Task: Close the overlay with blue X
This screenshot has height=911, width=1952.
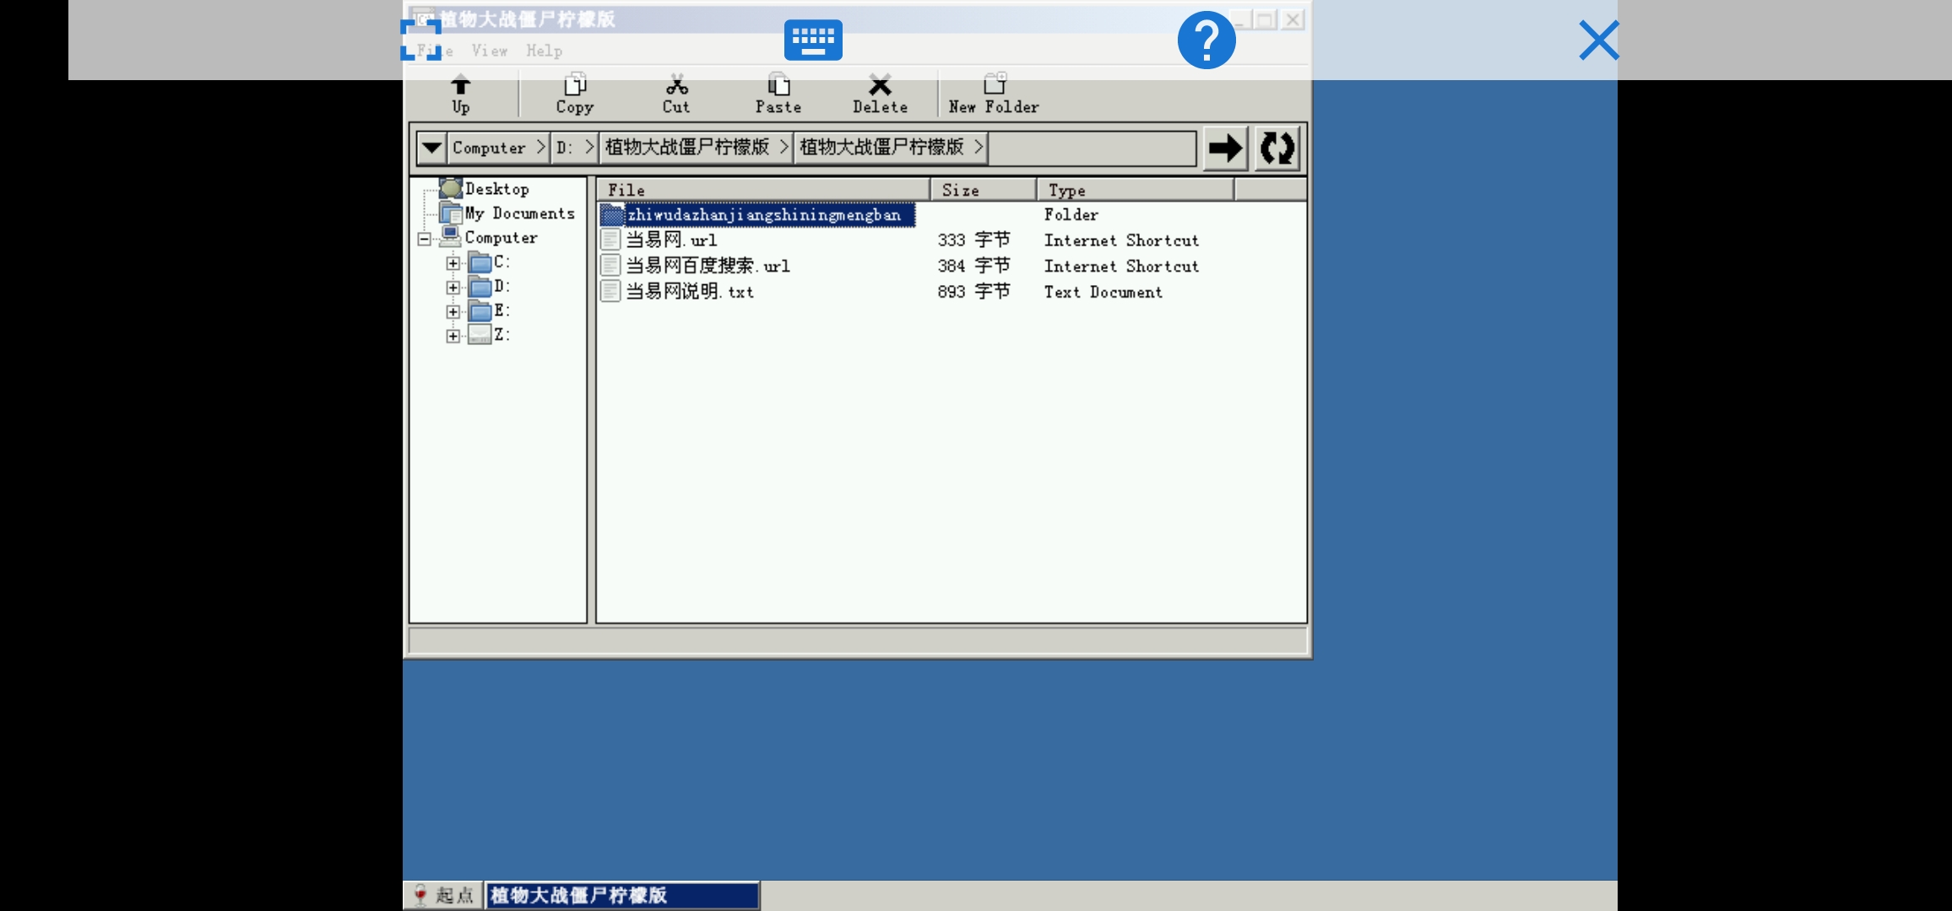Action: point(1599,40)
